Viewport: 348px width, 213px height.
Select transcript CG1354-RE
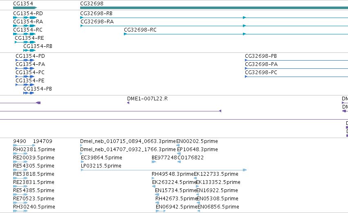click(29, 38)
